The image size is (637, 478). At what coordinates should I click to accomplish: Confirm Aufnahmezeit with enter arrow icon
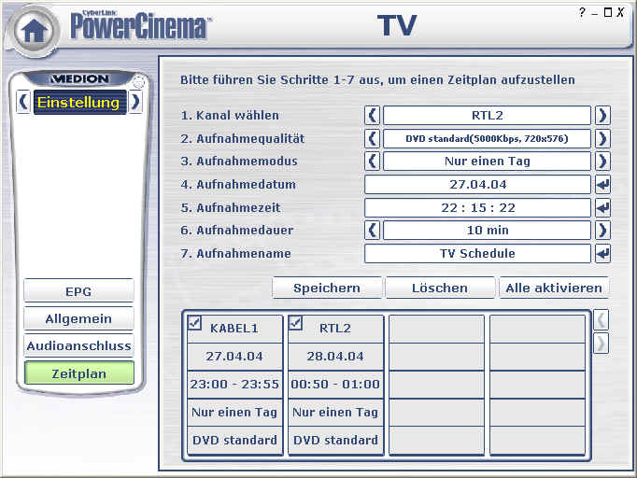[x=602, y=208]
